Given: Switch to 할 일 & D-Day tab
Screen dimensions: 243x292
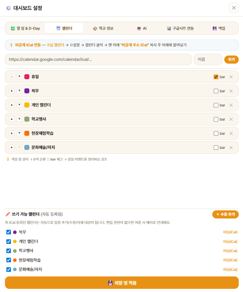Looking at the screenshot, I should click(x=25, y=28).
